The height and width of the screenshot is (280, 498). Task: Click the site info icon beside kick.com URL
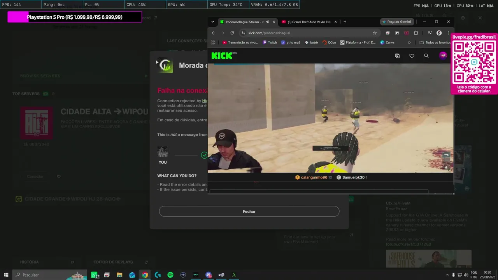coord(243,33)
